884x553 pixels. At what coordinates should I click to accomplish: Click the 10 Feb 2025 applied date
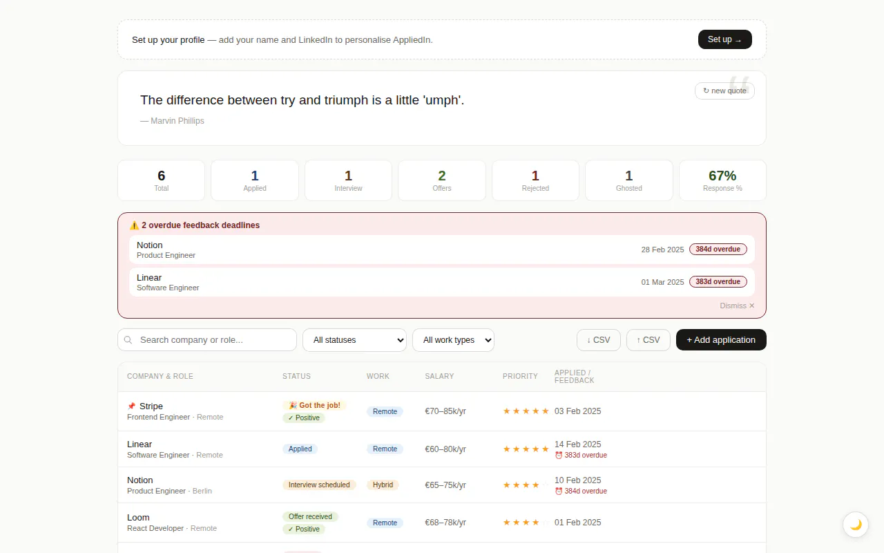578,480
